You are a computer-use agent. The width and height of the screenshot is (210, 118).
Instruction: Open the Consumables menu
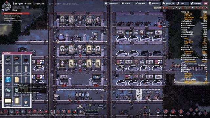point(112,3)
